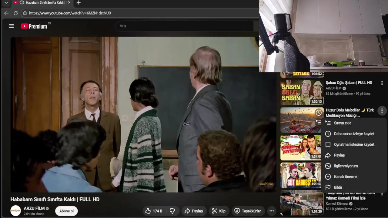Open Komedi Dünyası channel name
This screenshot has height=218, width=388.
337,204
